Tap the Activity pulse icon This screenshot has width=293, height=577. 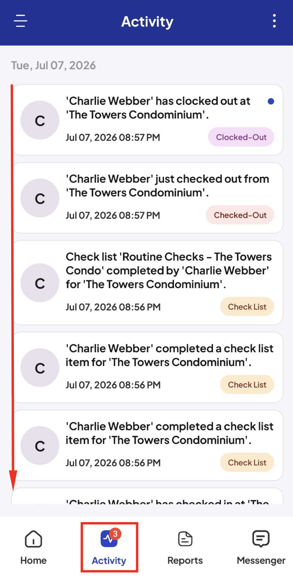click(x=109, y=539)
